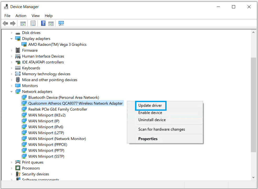Click Show/Hide Console Tree toolbar icon
Image resolution: width=258 pixels, height=189 pixels.
tap(23, 24)
